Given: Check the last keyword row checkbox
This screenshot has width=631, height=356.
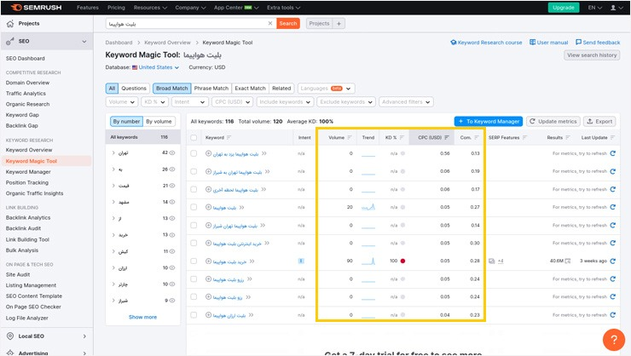Looking at the screenshot, I should 194,315.
